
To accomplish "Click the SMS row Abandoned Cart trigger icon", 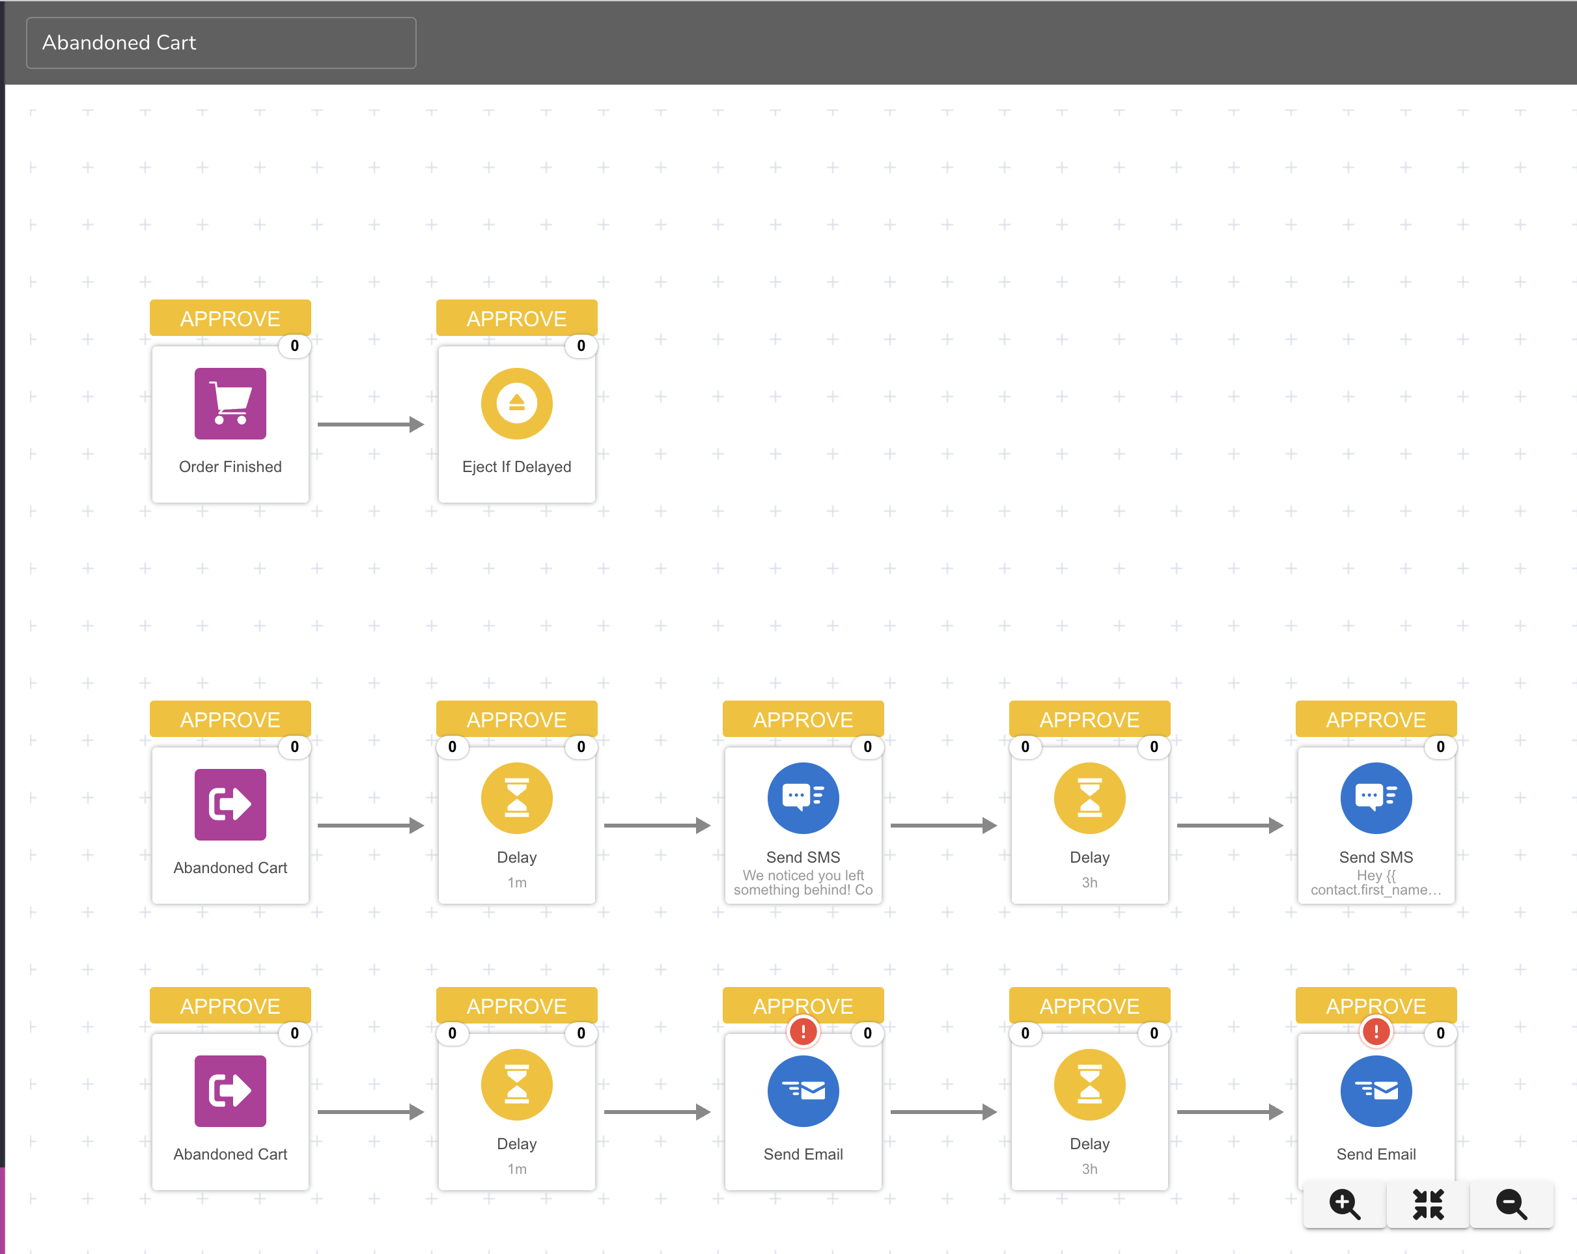I will (x=230, y=804).
